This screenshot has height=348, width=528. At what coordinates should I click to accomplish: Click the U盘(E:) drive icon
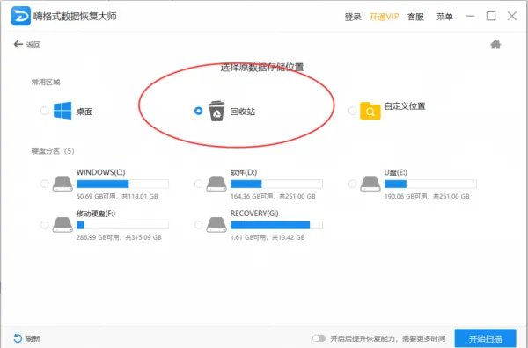point(370,184)
